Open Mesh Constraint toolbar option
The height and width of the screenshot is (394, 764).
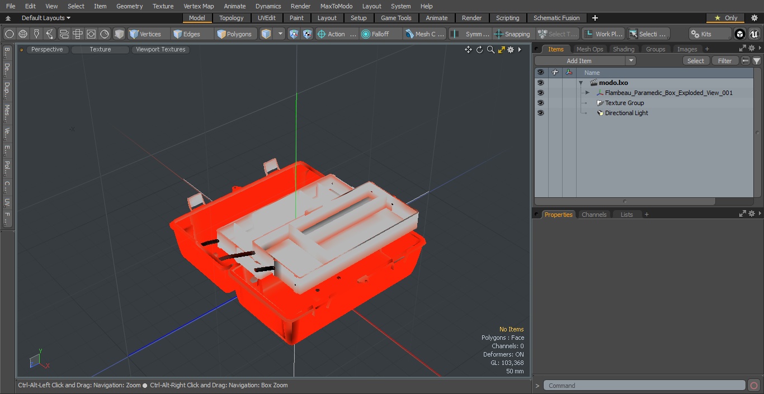[426, 34]
